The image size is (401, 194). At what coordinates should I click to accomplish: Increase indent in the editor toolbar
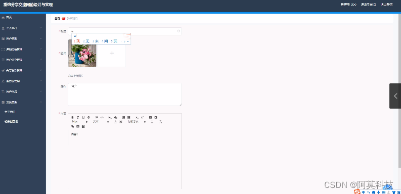[x=156, y=117]
